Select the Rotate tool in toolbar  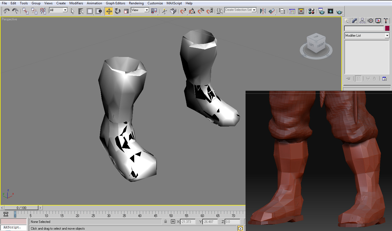coord(118,11)
